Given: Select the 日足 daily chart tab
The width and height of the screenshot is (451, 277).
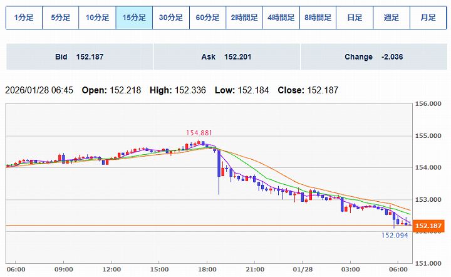Looking at the screenshot, I should 355,18.
